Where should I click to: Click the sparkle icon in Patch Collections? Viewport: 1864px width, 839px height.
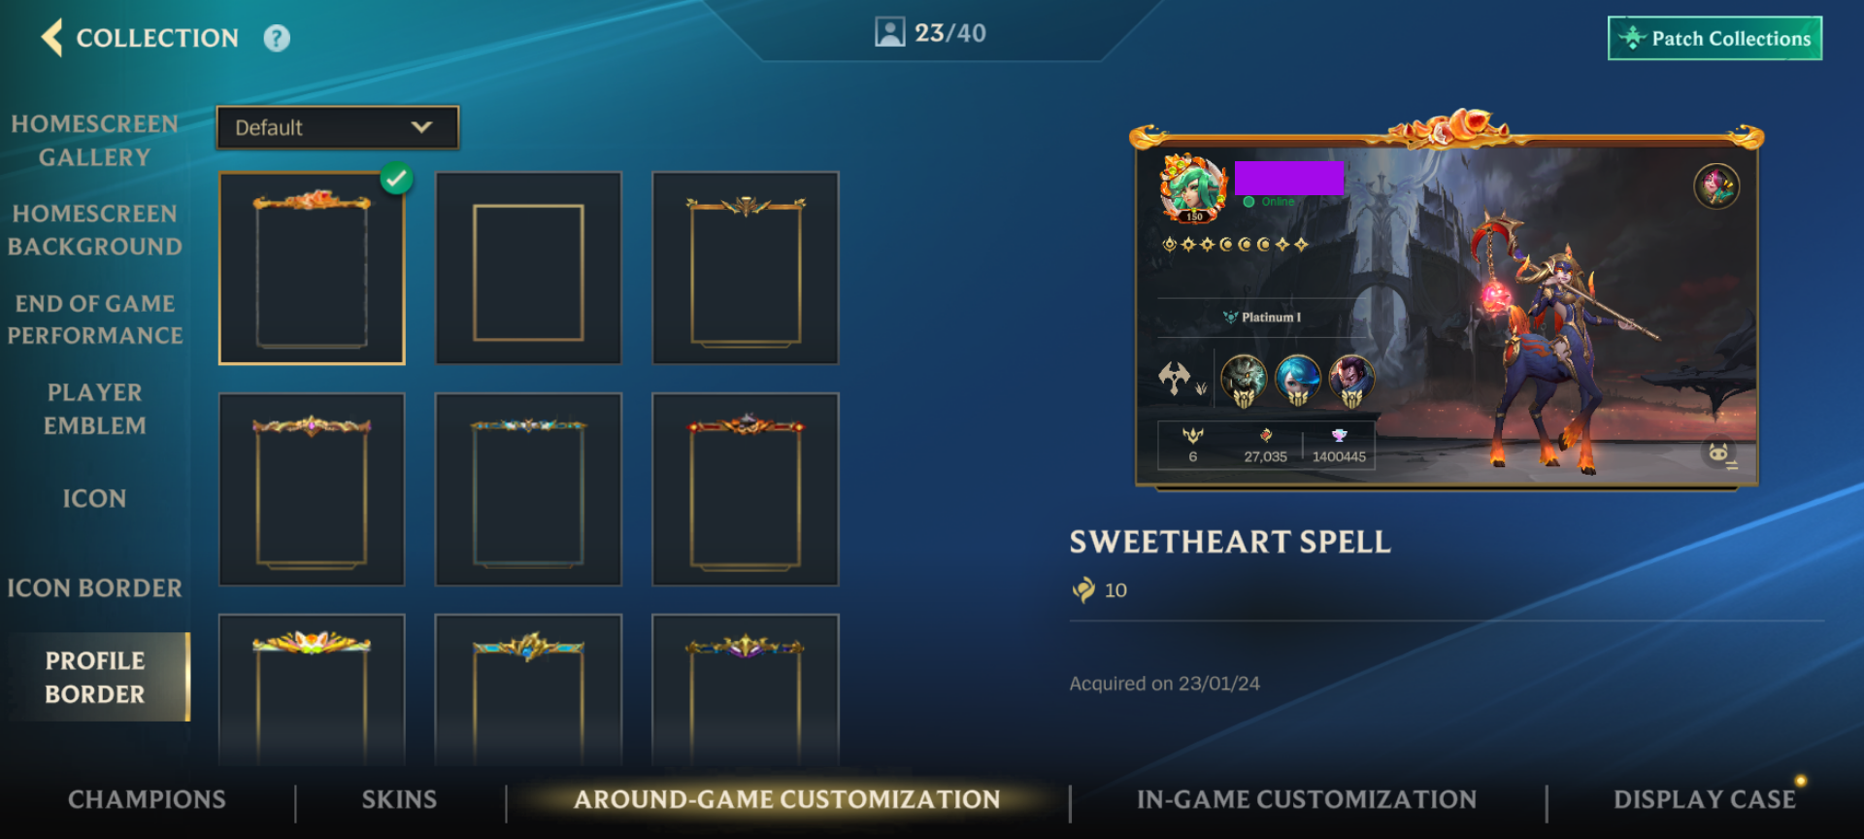(x=1632, y=38)
